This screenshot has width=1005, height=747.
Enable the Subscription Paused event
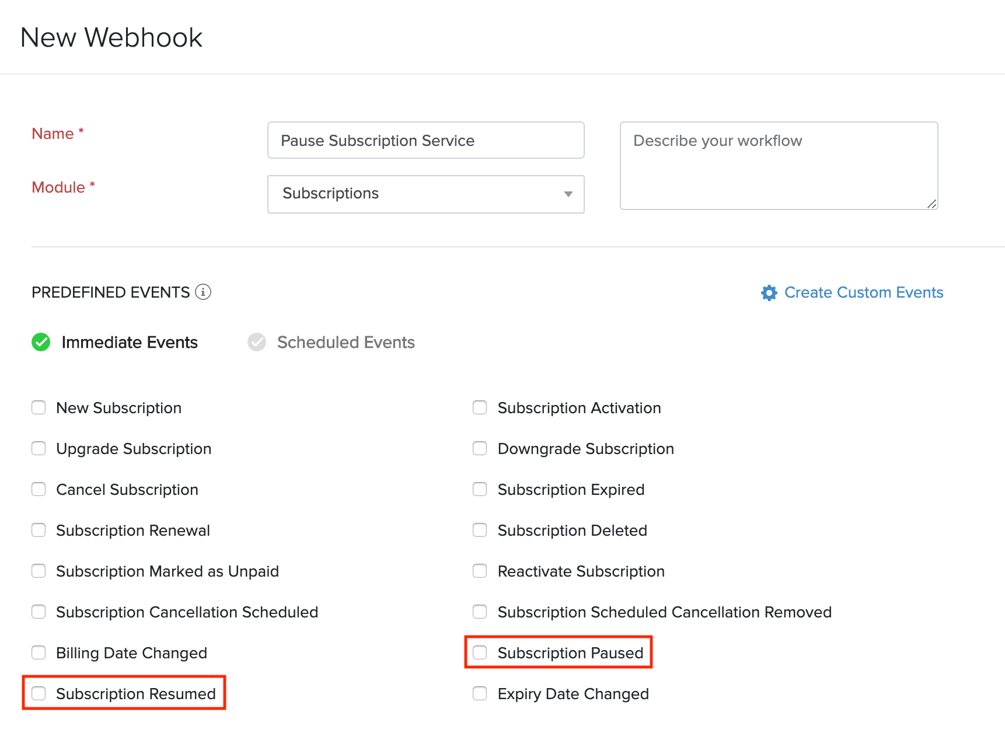(x=480, y=652)
